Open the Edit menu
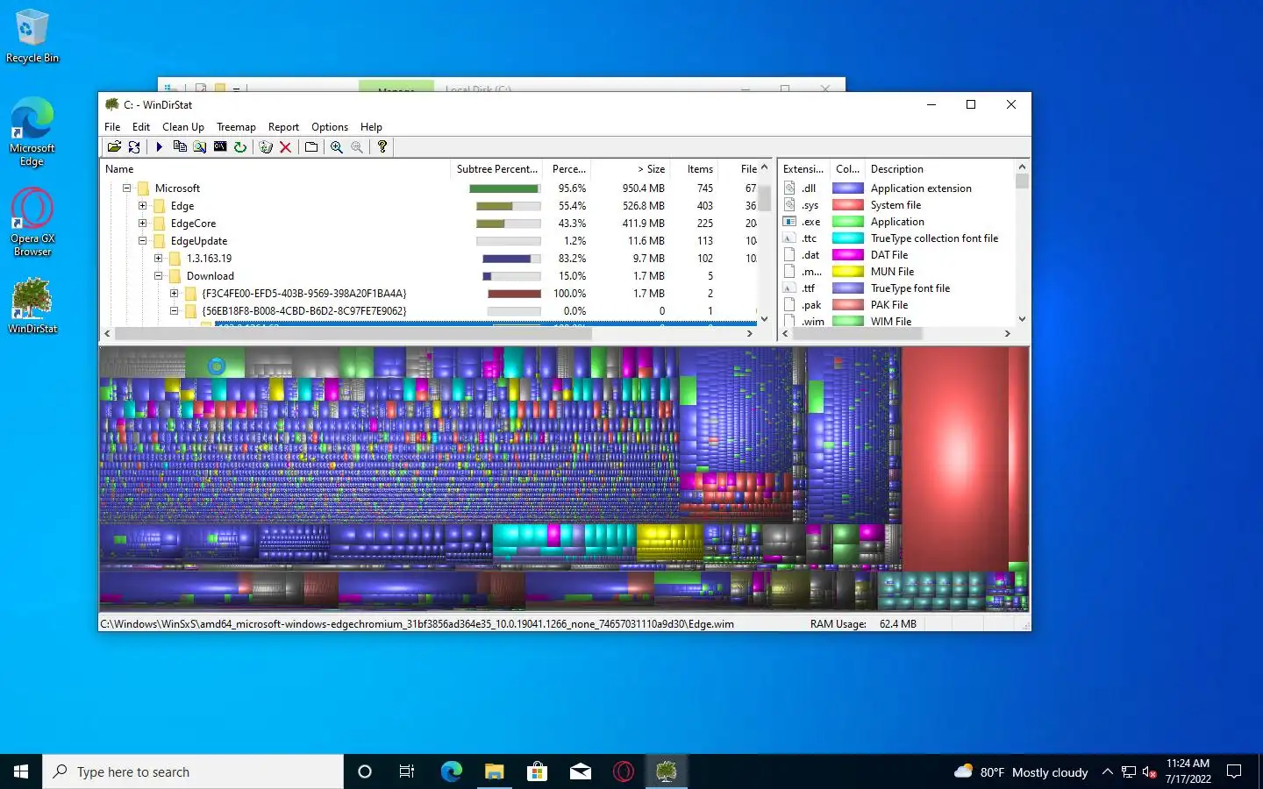This screenshot has height=789, width=1263. (140, 127)
